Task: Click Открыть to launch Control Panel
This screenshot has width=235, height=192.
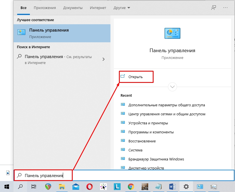Action: coord(136,77)
